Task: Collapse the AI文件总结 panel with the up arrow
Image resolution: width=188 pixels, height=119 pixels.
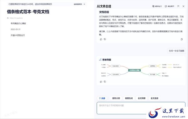Action: (178, 6)
